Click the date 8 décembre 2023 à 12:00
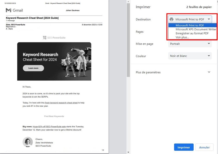This screenshot has width=218, height=154. [x=92, y=25]
